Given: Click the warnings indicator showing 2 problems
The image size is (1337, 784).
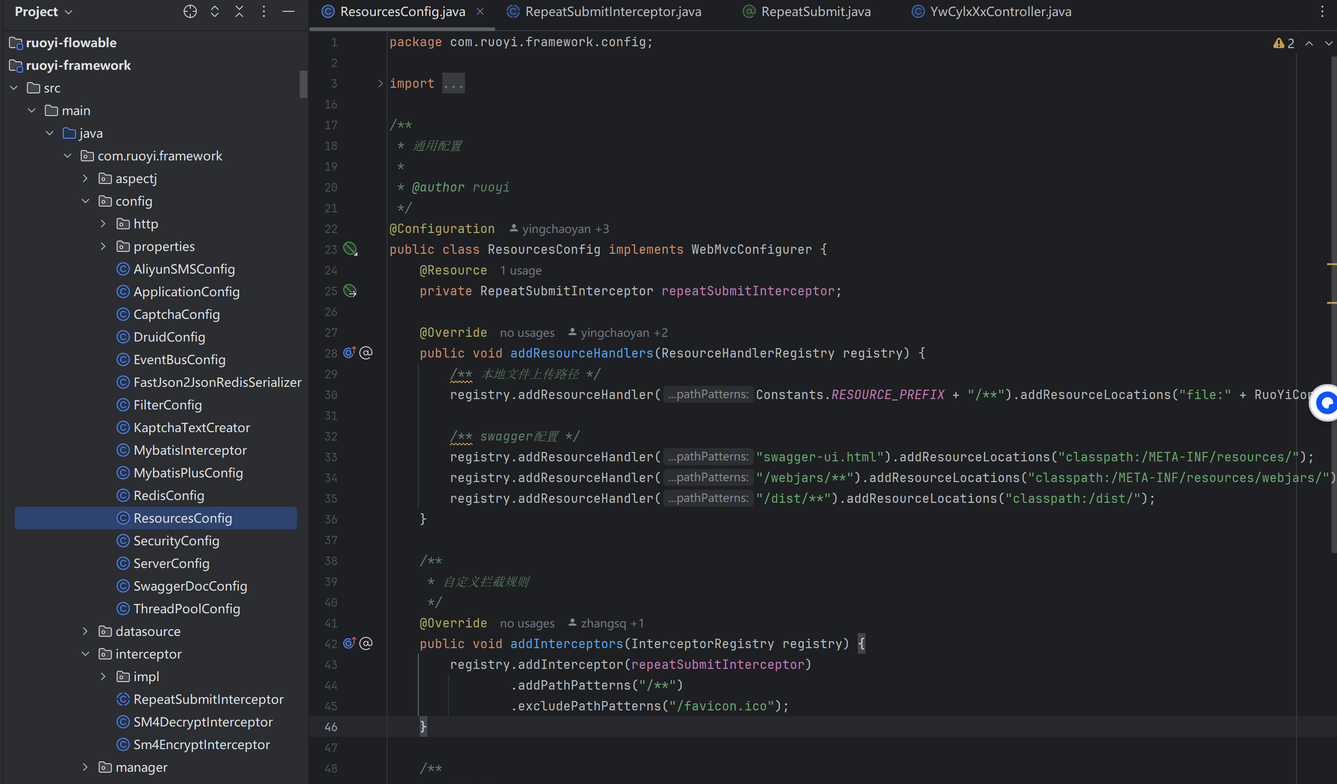Looking at the screenshot, I should (1283, 43).
